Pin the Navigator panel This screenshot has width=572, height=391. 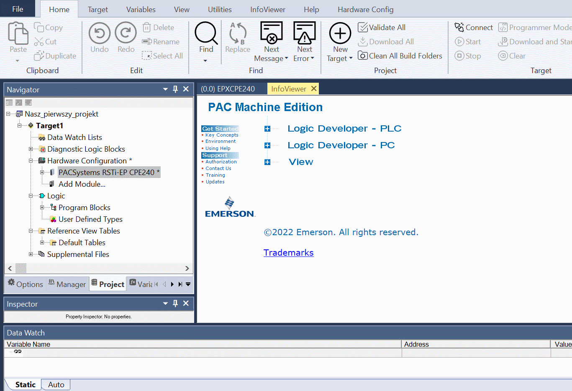tap(175, 89)
